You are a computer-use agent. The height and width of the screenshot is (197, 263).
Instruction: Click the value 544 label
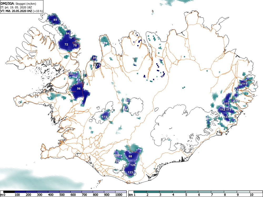pyautogui.click(x=208, y=118)
